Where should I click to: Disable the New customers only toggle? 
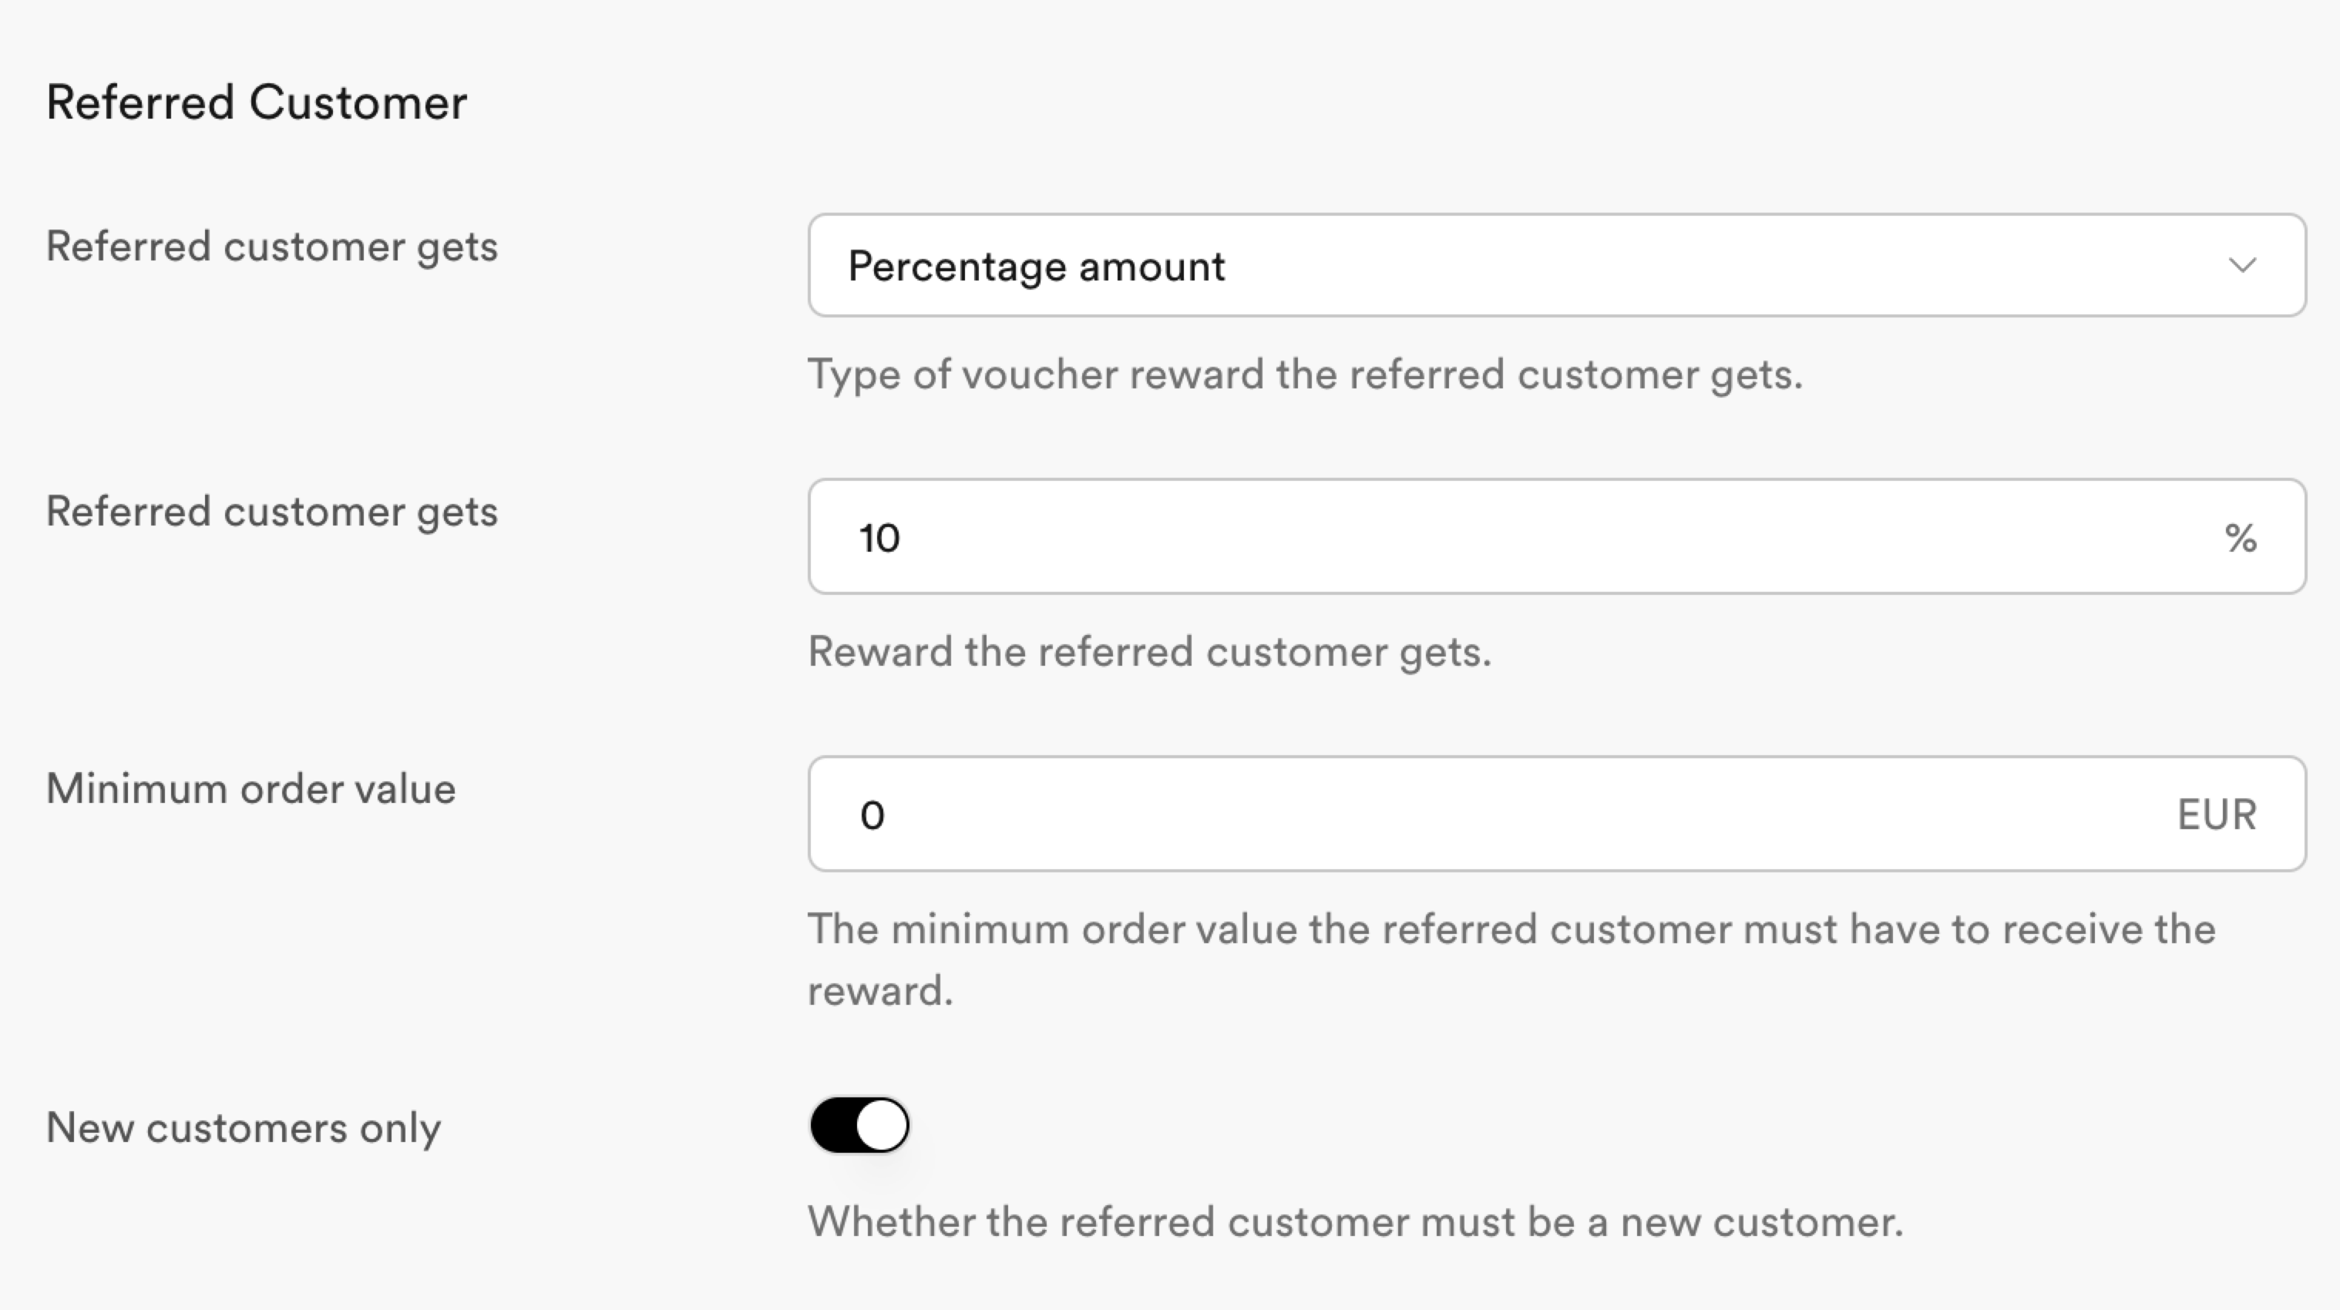click(x=859, y=1125)
